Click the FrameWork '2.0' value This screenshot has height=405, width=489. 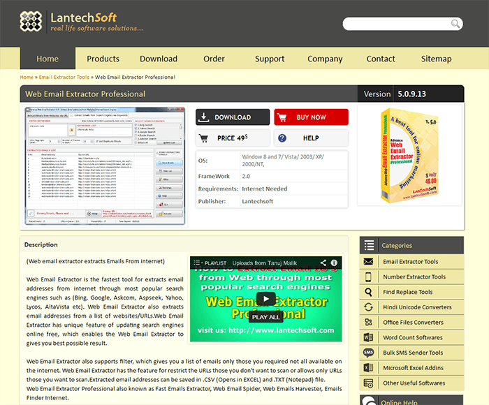pos(246,176)
